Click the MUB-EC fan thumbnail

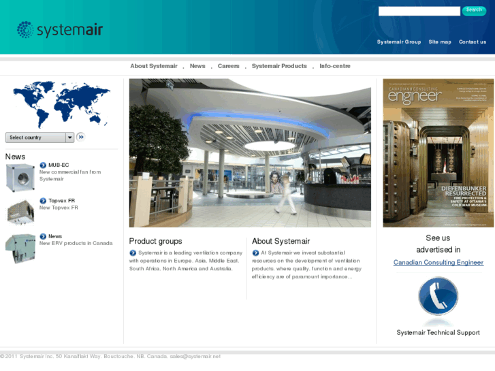point(20,178)
